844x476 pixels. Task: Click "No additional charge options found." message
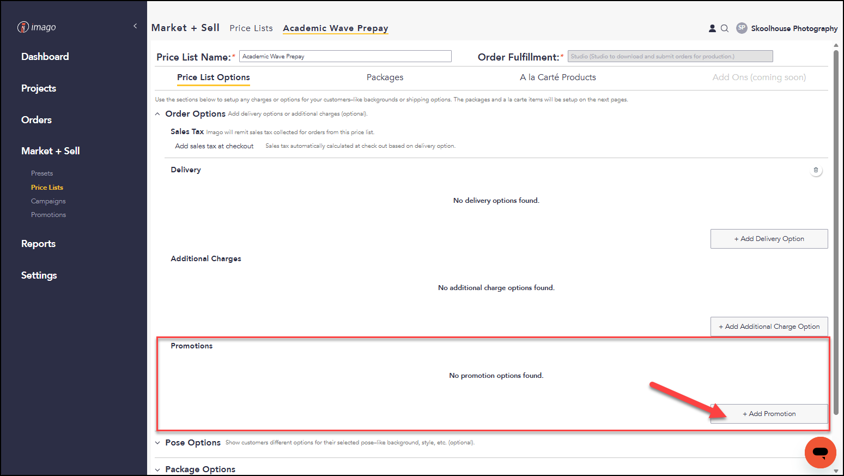[x=496, y=288]
